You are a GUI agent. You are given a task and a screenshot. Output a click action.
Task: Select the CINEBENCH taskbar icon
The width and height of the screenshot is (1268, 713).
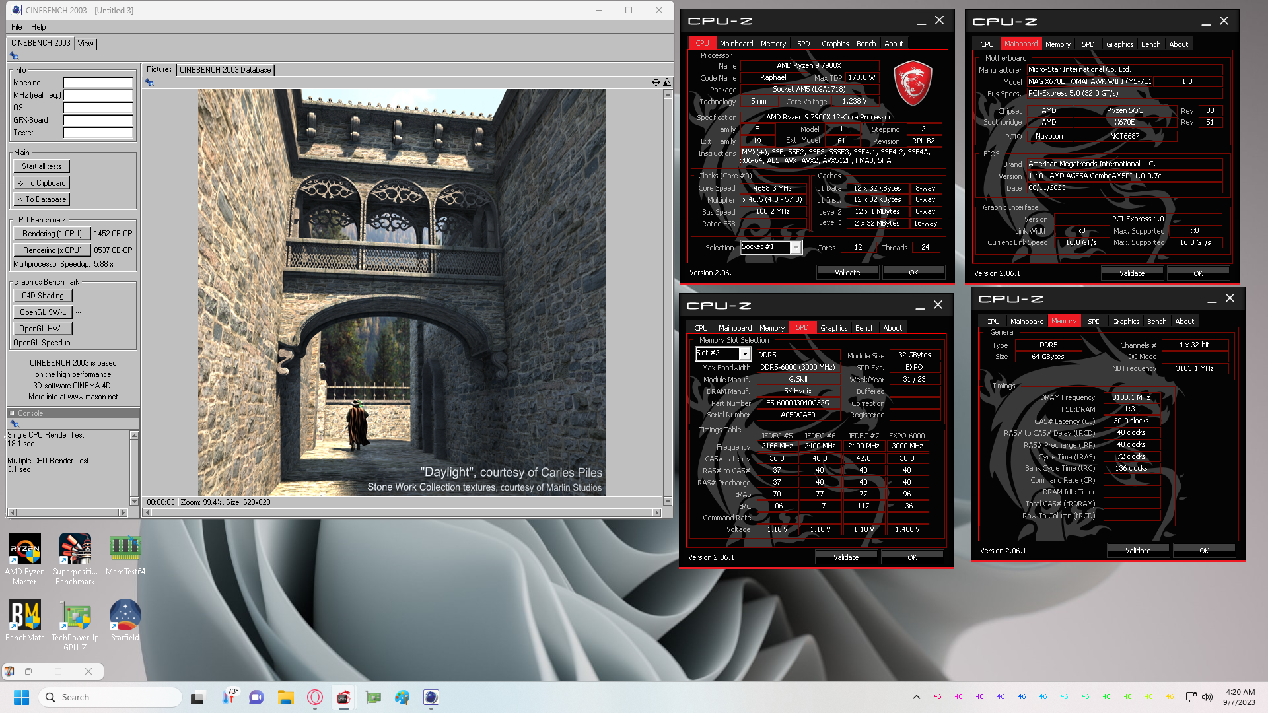431,697
